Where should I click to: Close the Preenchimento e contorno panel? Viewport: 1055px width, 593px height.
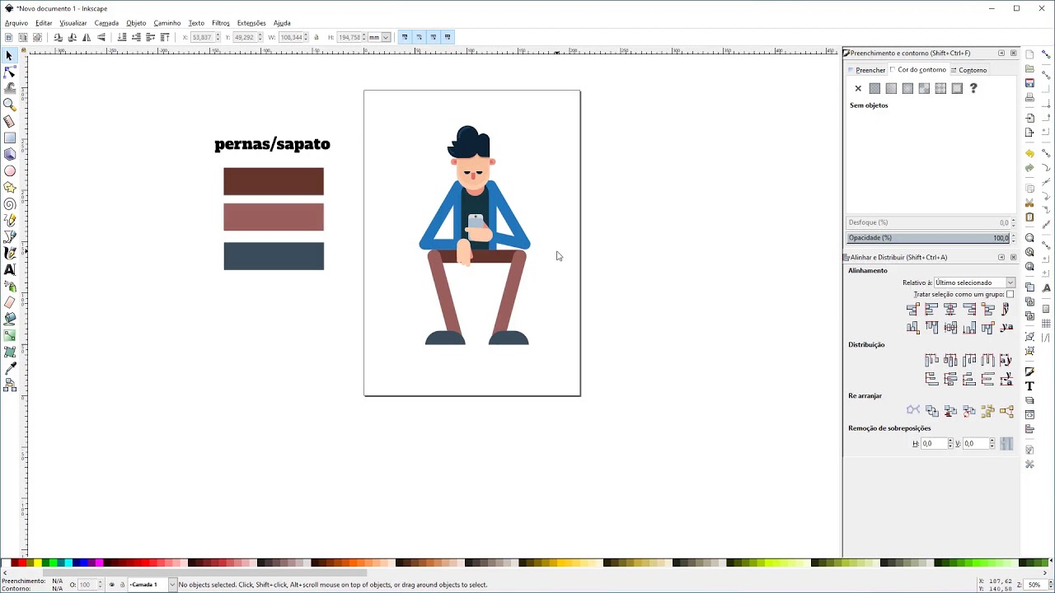coord(1014,53)
